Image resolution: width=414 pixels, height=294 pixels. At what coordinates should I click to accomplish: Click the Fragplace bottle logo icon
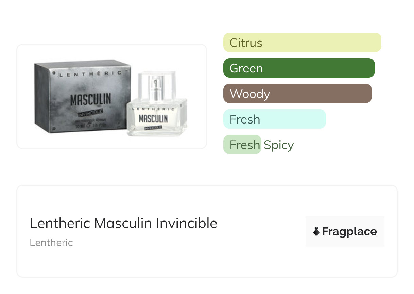pyautogui.click(x=316, y=232)
